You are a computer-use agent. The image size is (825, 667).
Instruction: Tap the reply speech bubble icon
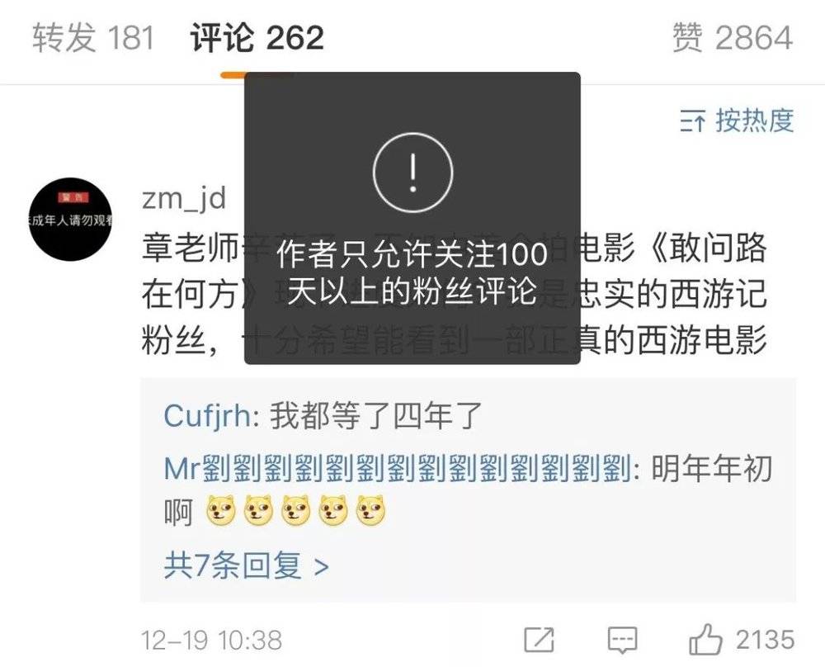[622, 640]
